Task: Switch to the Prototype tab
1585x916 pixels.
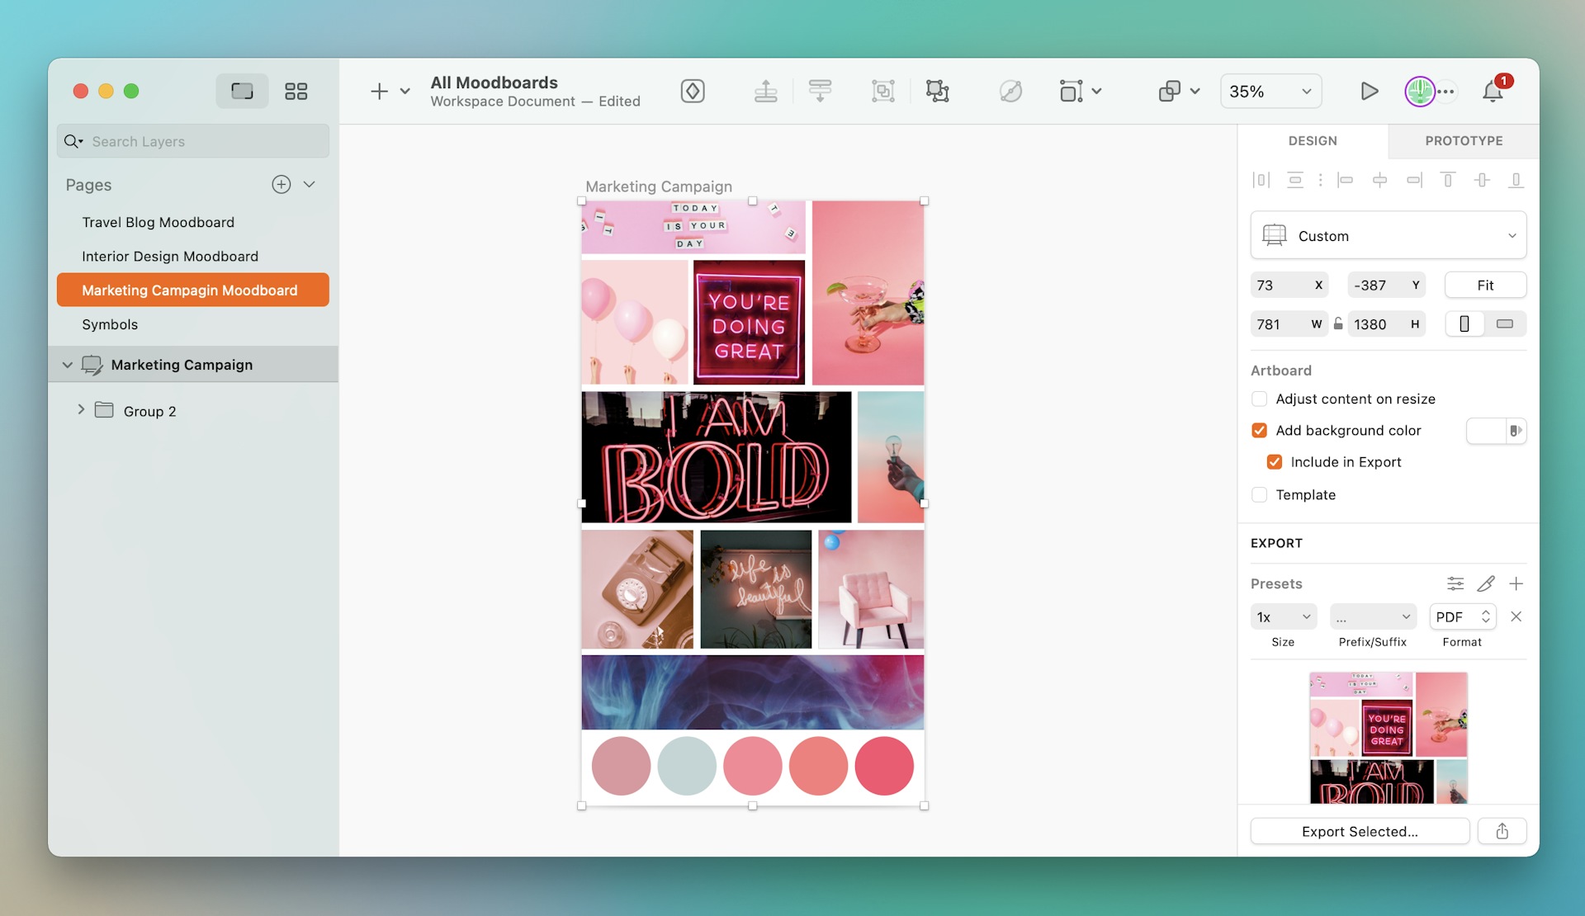Action: (x=1463, y=140)
